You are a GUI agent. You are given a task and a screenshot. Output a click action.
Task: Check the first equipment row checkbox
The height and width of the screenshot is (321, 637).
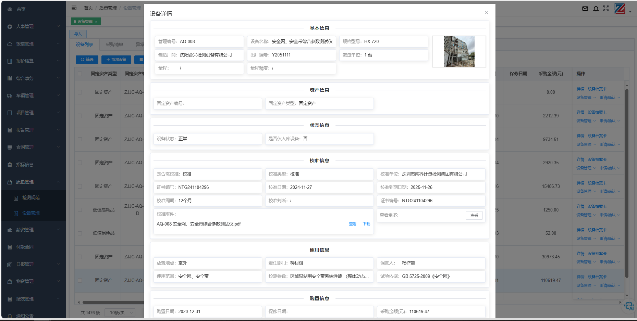point(80,92)
